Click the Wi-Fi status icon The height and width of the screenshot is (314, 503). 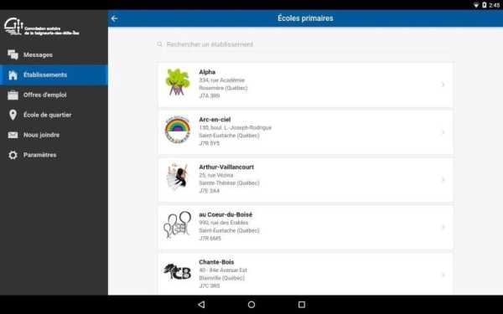tap(476, 5)
